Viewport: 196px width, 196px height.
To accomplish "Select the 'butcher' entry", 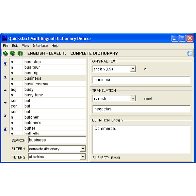I will pyautogui.click(x=48, y=117).
